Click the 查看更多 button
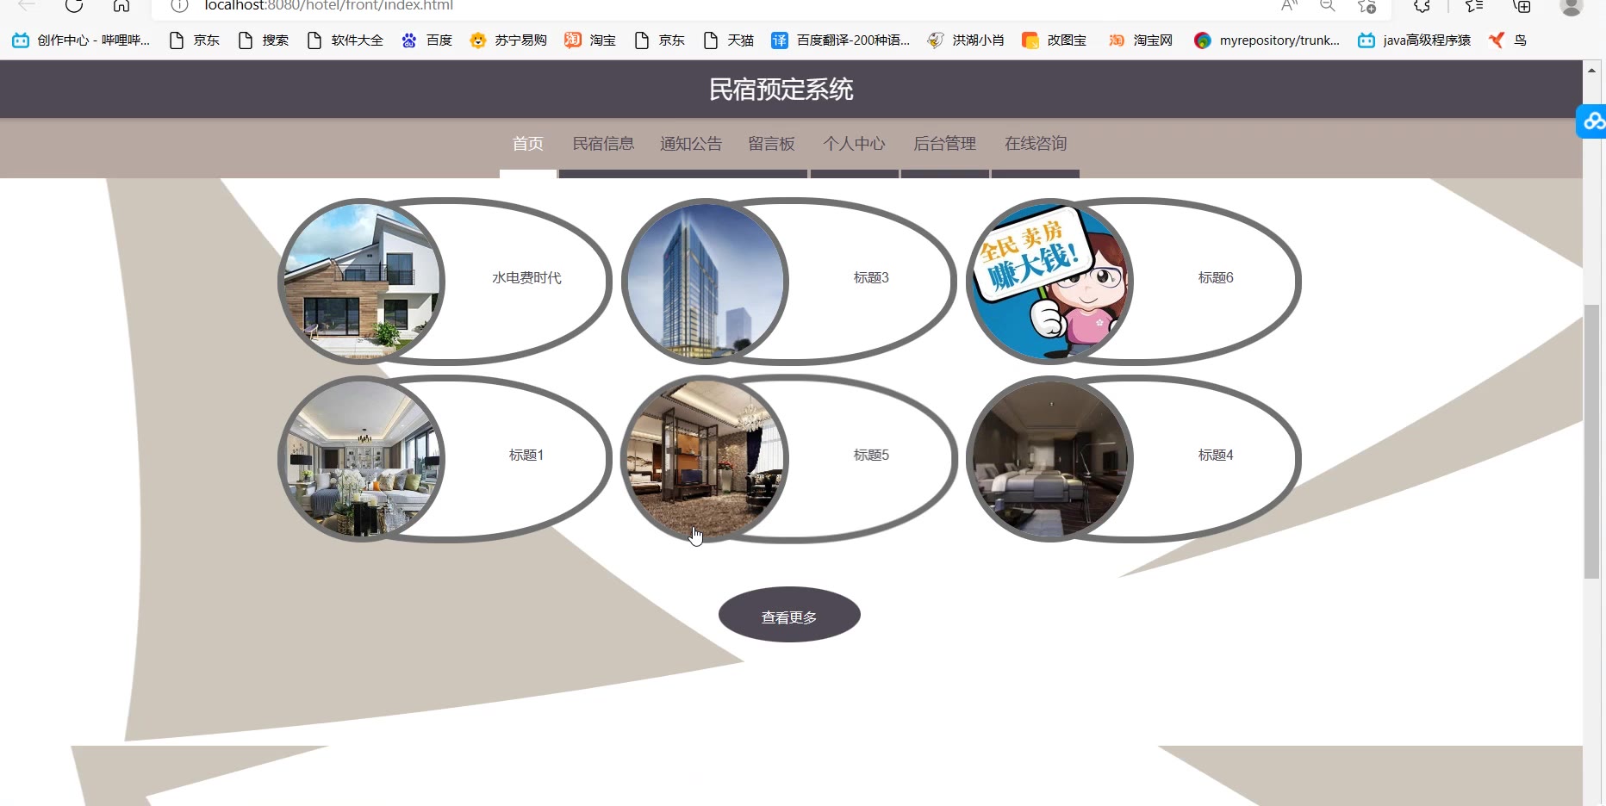Viewport: 1606px width, 806px height. 789,615
